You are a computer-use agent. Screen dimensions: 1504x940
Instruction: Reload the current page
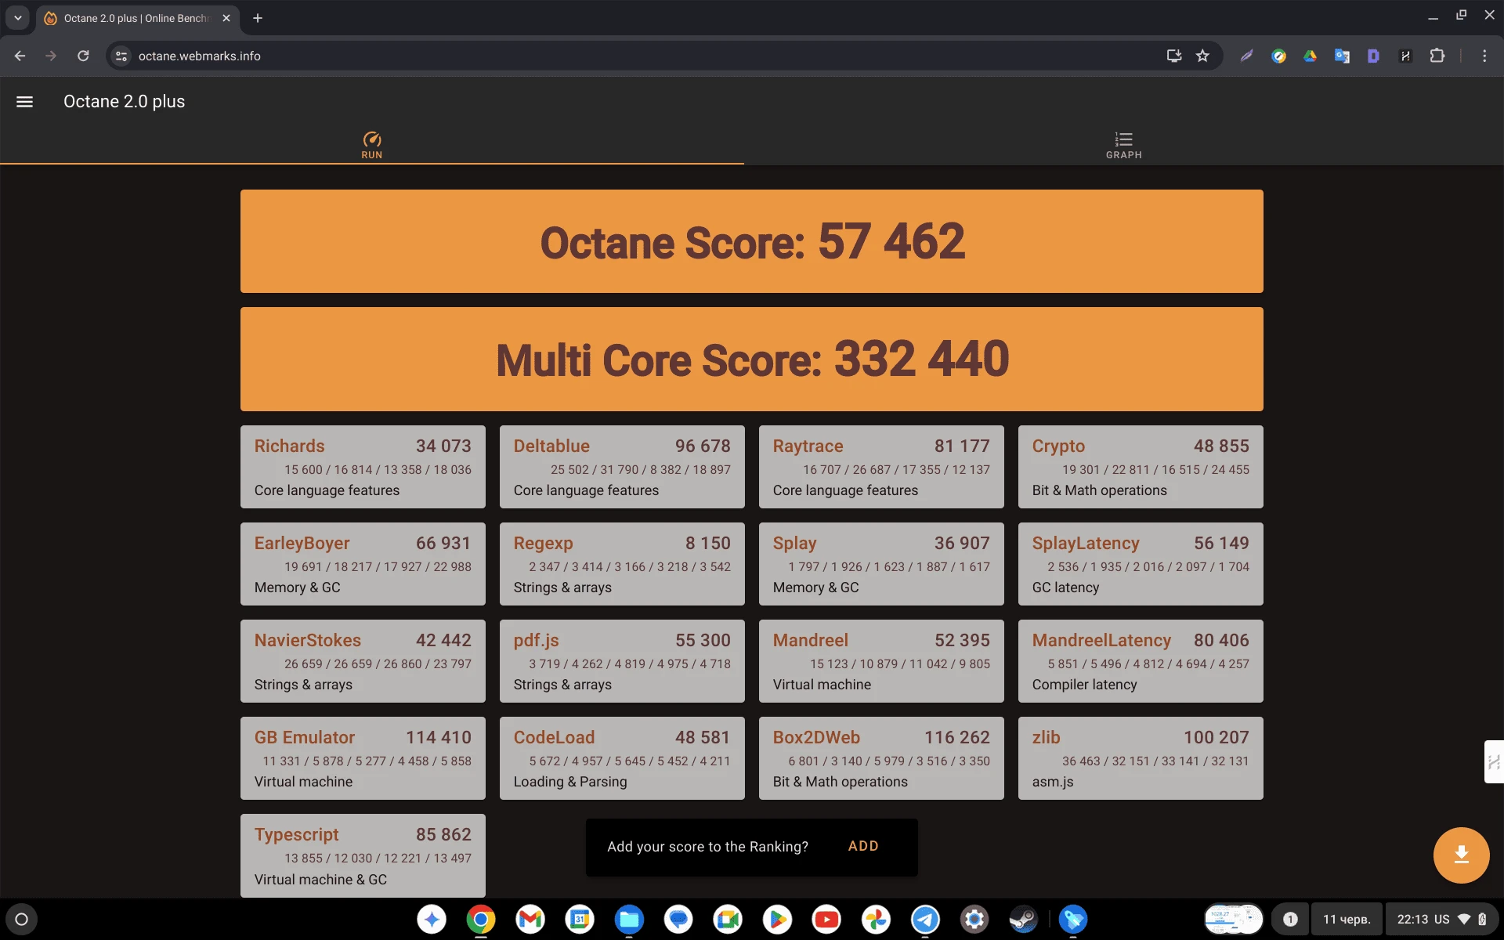(x=83, y=56)
